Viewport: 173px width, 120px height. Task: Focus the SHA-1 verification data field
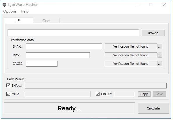coord(64,46)
